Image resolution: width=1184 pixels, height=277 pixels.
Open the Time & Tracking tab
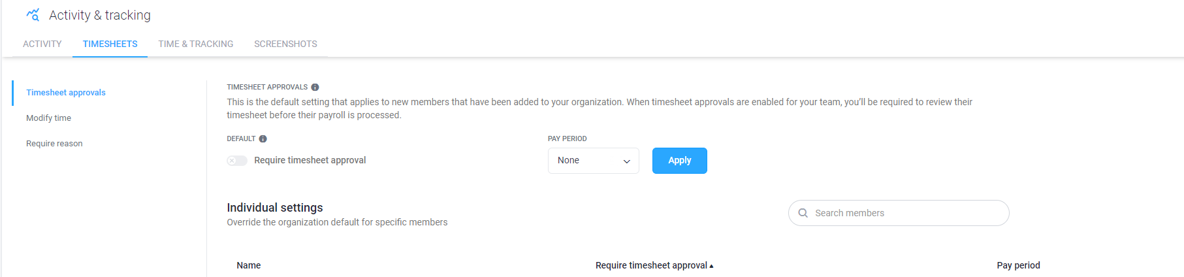click(195, 44)
